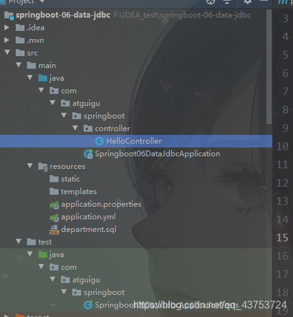Click the Project panel settings gear icon
293x317 pixels.
pyautogui.click(x=248, y=2)
